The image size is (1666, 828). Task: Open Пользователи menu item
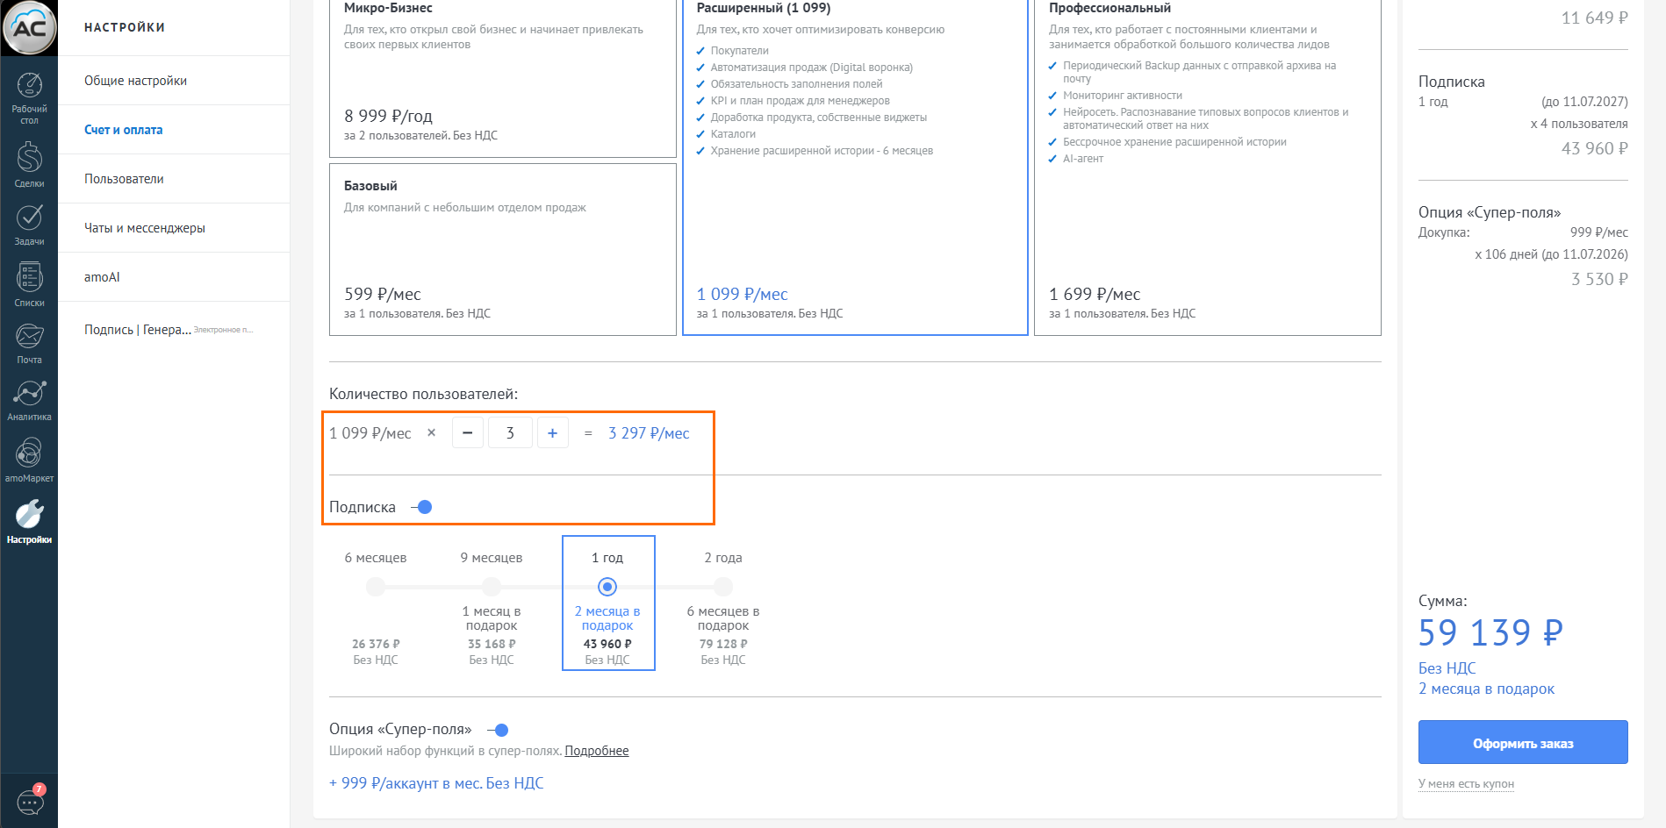(x=174, y=179)
